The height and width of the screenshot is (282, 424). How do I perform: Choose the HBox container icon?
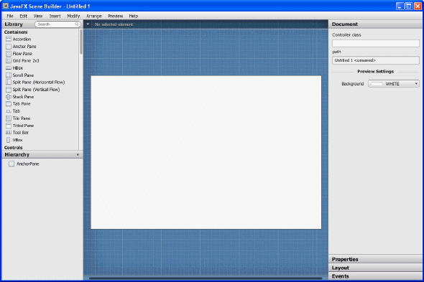coord(9,68)
